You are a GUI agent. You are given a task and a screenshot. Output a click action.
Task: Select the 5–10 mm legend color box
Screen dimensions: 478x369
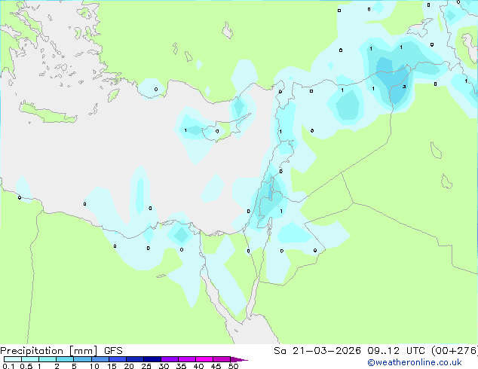coord(83,359)
